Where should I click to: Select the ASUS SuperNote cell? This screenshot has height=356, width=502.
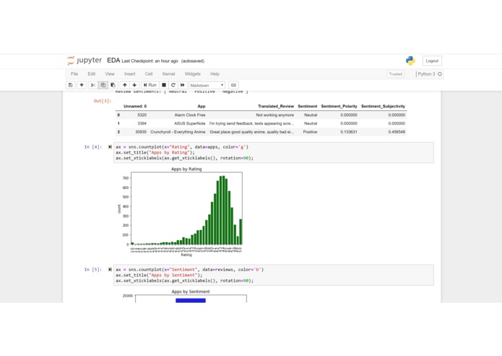pos(190,123)
